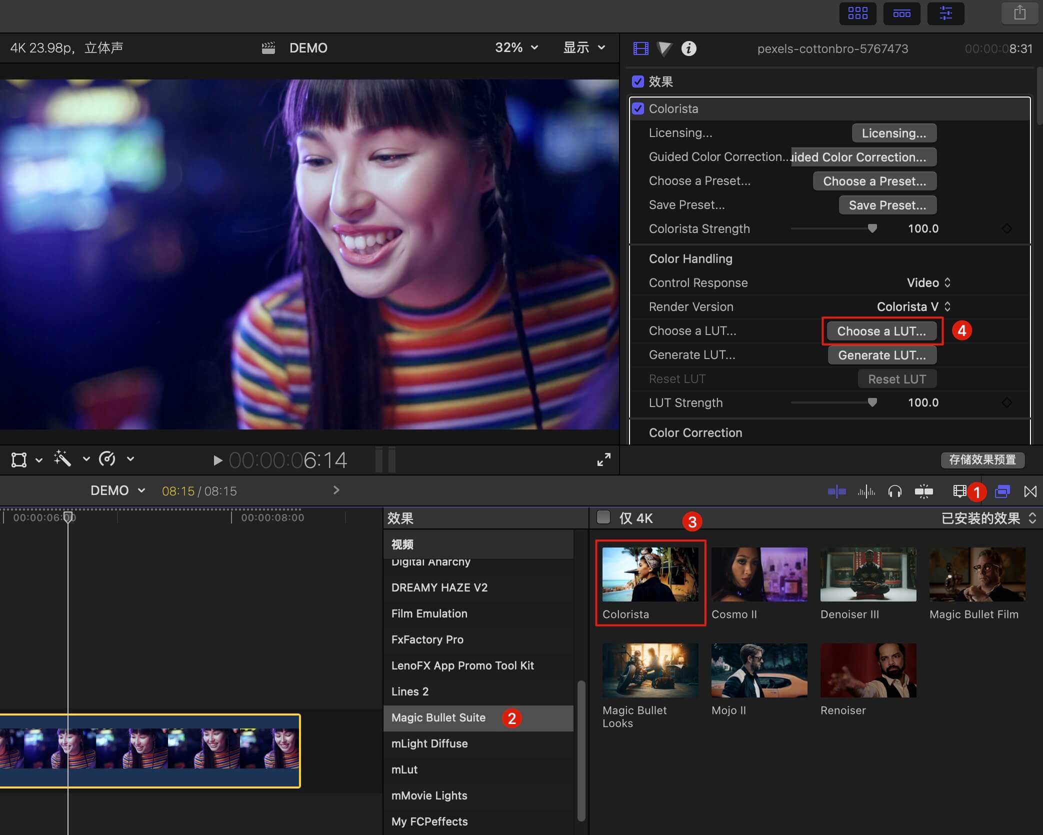Screen dimensions: 1043x835
Task: Select the Cosmo II effect thumbnail
Action: 759,574
